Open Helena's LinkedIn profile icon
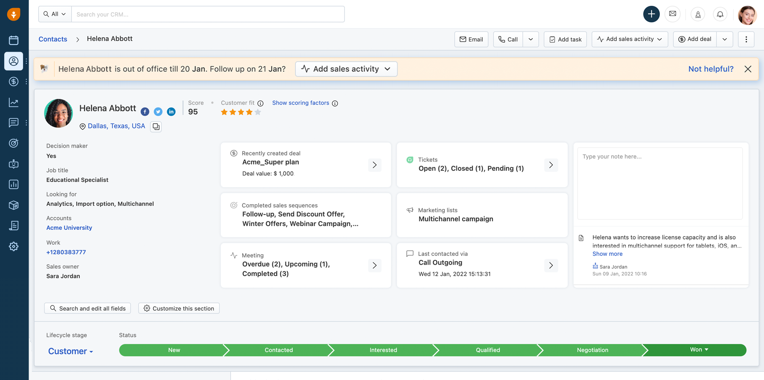The image size is (764, 380). coord(171,112)
